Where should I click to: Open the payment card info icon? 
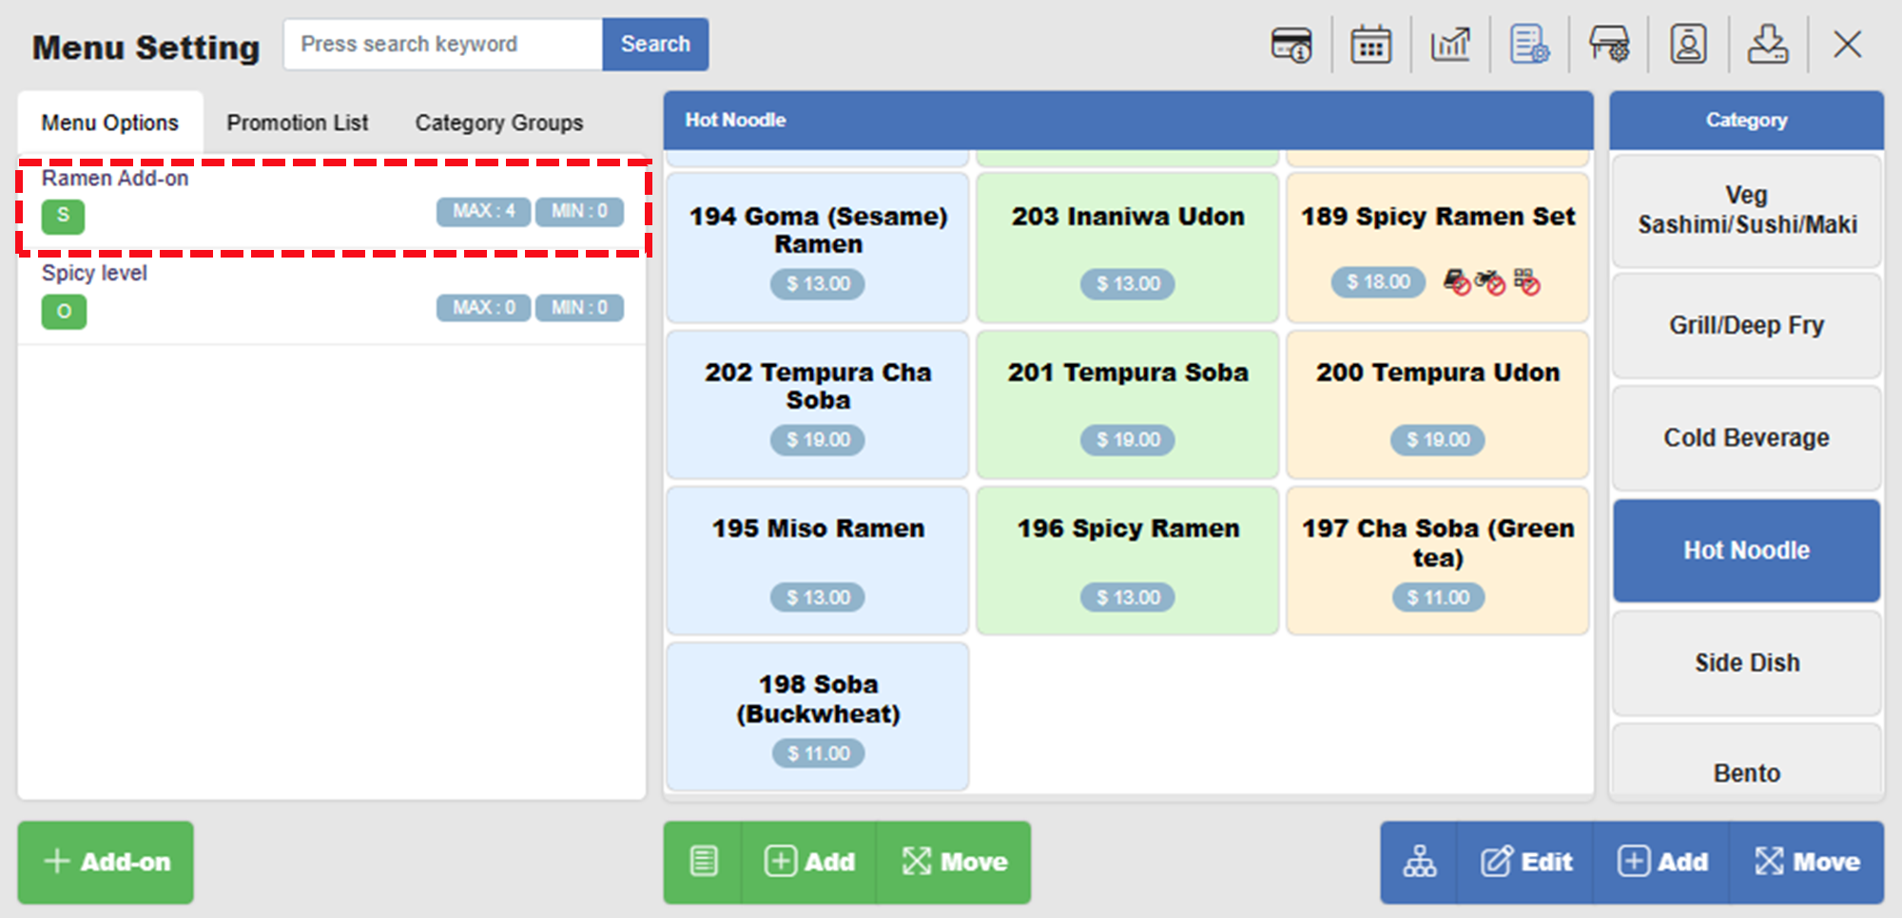(x=1291, y=45)
